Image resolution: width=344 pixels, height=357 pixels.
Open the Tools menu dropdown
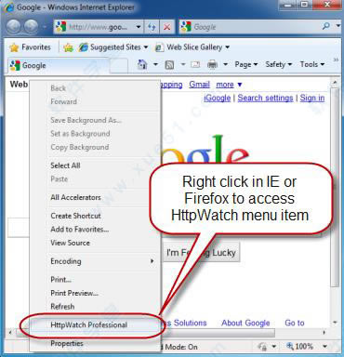click(312, 64)
